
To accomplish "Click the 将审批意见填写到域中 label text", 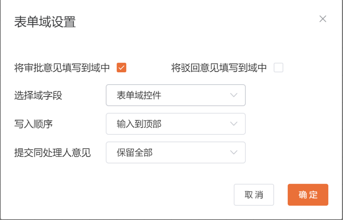I will click(x=62, y=68).
